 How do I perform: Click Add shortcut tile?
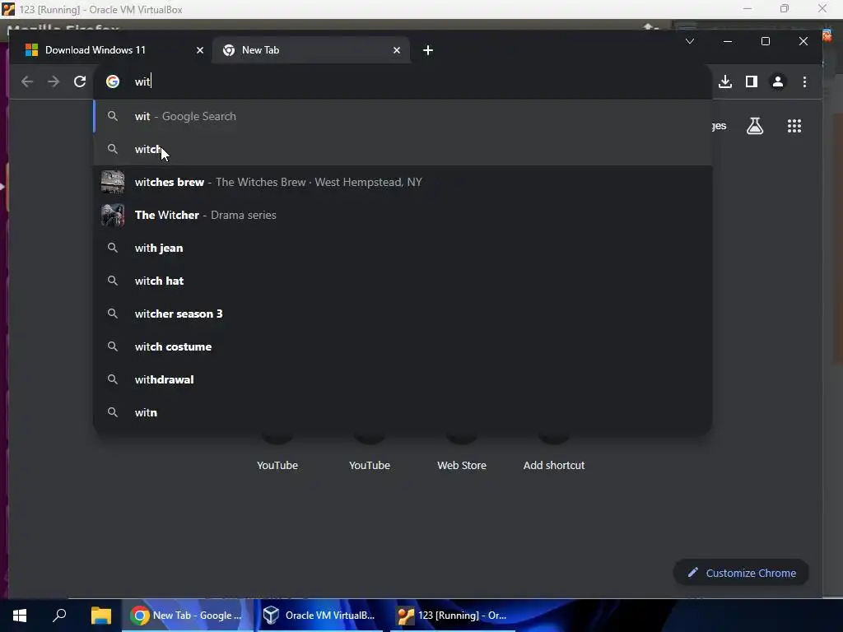(x=554, y=452)
